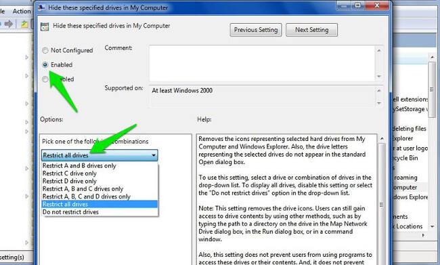Click background window scrollbar down arrow
The image size is (440, 265).
[x=433, y=226]
